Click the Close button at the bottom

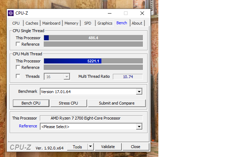(136, 147)
